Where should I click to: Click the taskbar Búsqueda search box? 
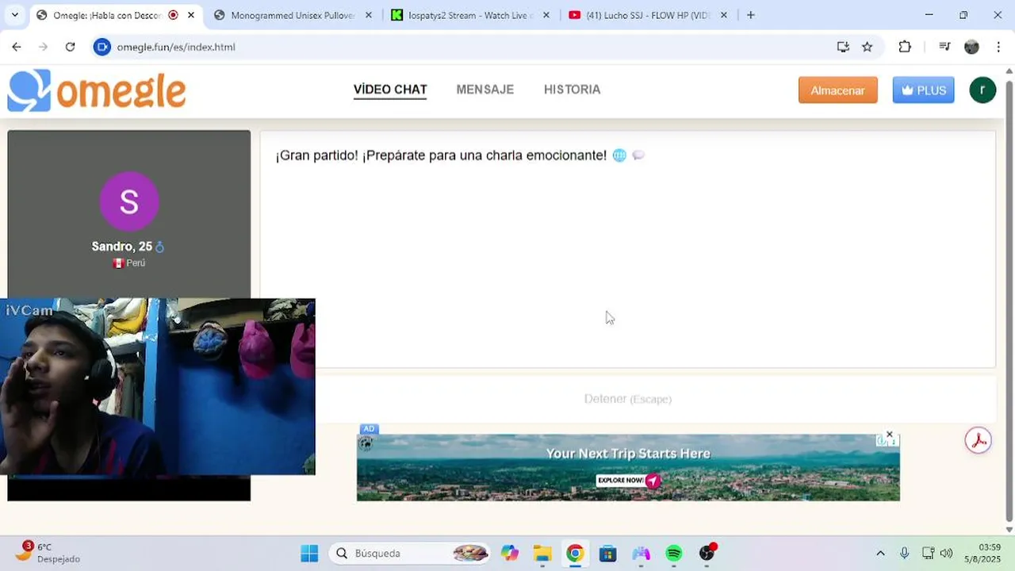(410, 554)
